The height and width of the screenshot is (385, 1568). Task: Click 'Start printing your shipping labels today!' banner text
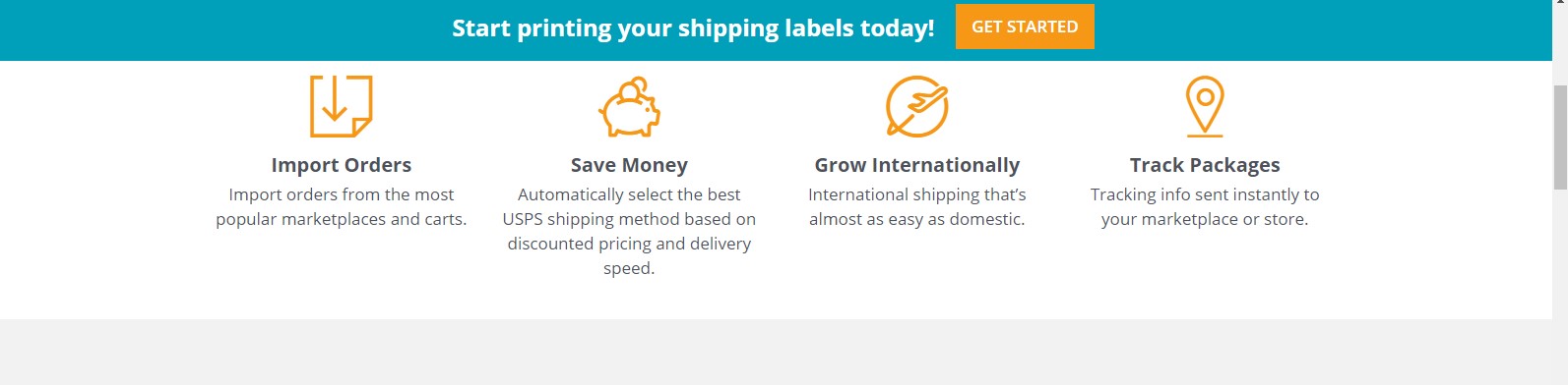[x=693, y=27]
